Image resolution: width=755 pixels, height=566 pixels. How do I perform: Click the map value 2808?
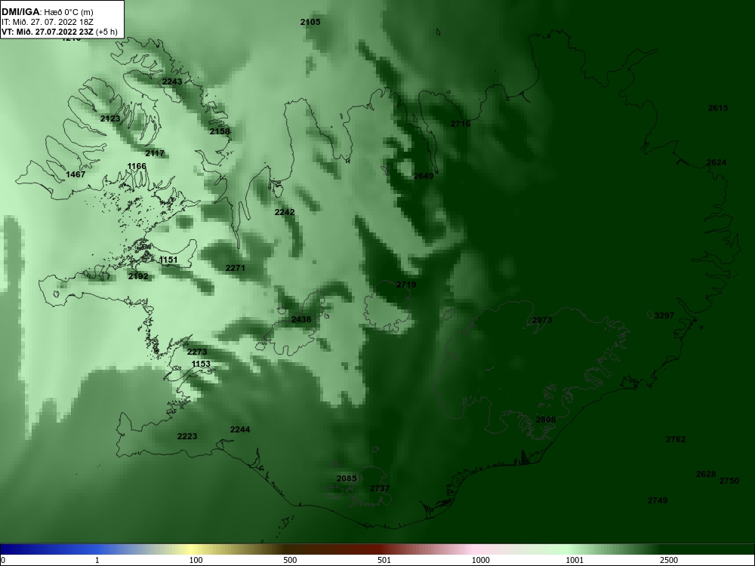pos(546,420)
